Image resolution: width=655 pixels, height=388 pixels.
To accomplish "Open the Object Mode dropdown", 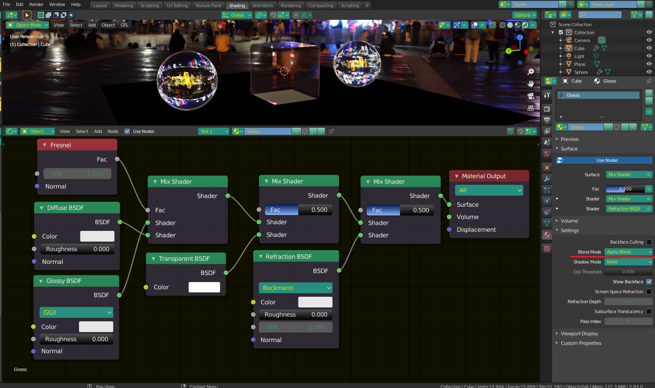I will (27, 25).
